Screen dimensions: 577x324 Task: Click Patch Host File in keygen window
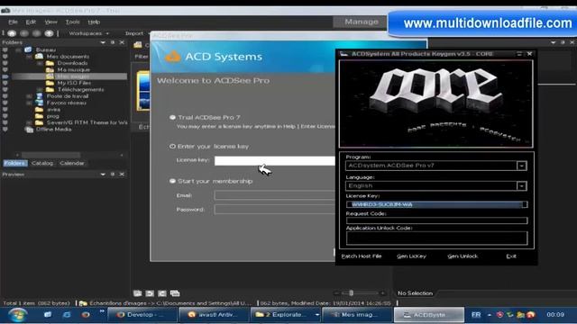(362, 256)
